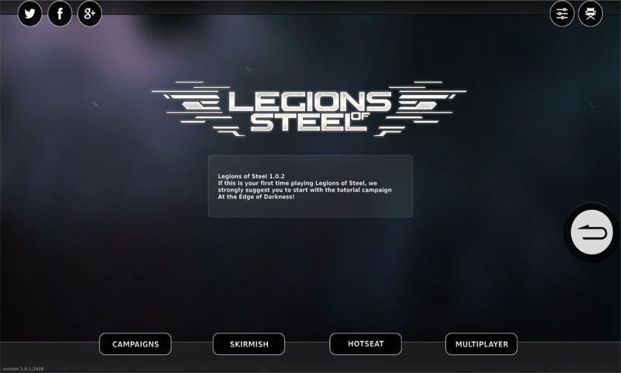Click the word LEGIONS in the logo
The height and width of the screenshot is (373, 621).
point(309,102)
